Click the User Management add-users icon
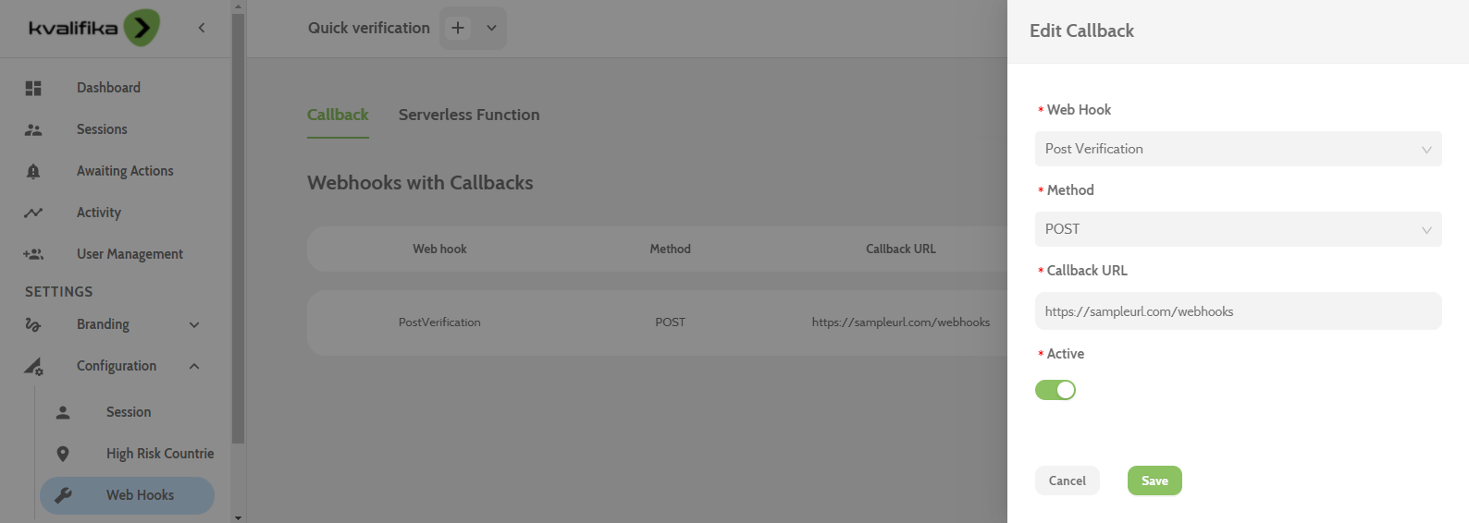Viewport: 1469px width, 523px height. pyautogui.click(x=33, y=254)
